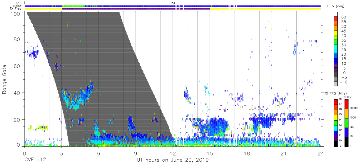361x166 pixels.
Task: Click the CPID value 151
Action: 173,3
